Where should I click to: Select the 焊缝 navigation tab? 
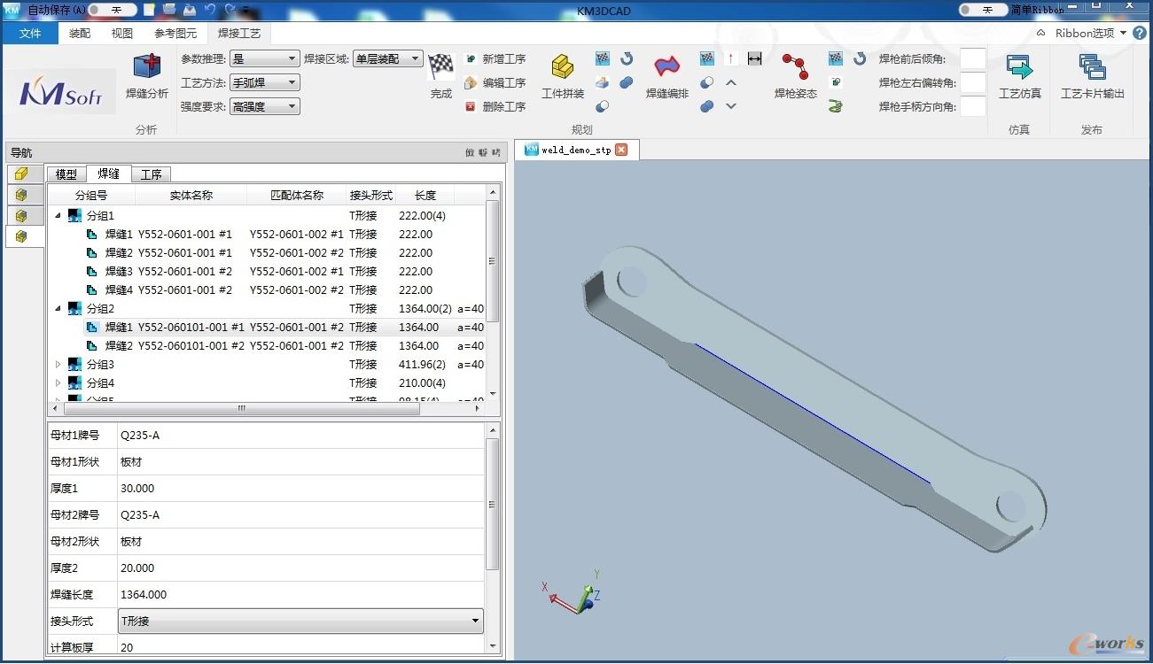(x=109, y=174)
